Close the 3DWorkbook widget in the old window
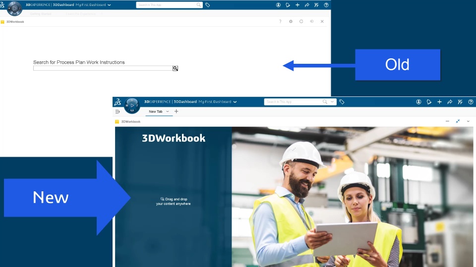476x267 pixels. click(322, 21)
